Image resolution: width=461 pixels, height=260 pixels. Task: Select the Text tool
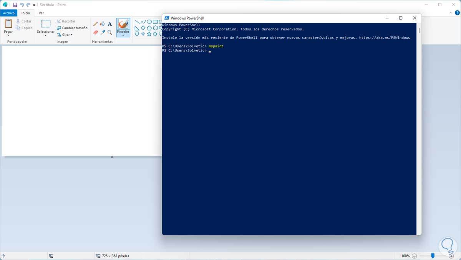109,24
